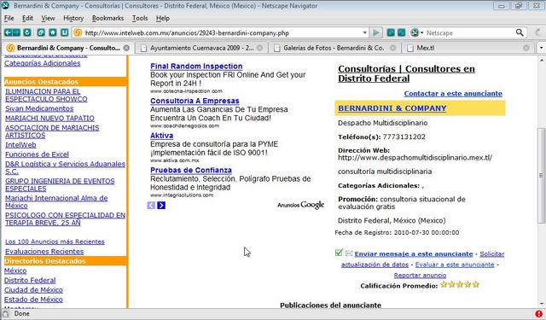
Task: Click the icon at far right of toolbar
Action: pos(537,32)
